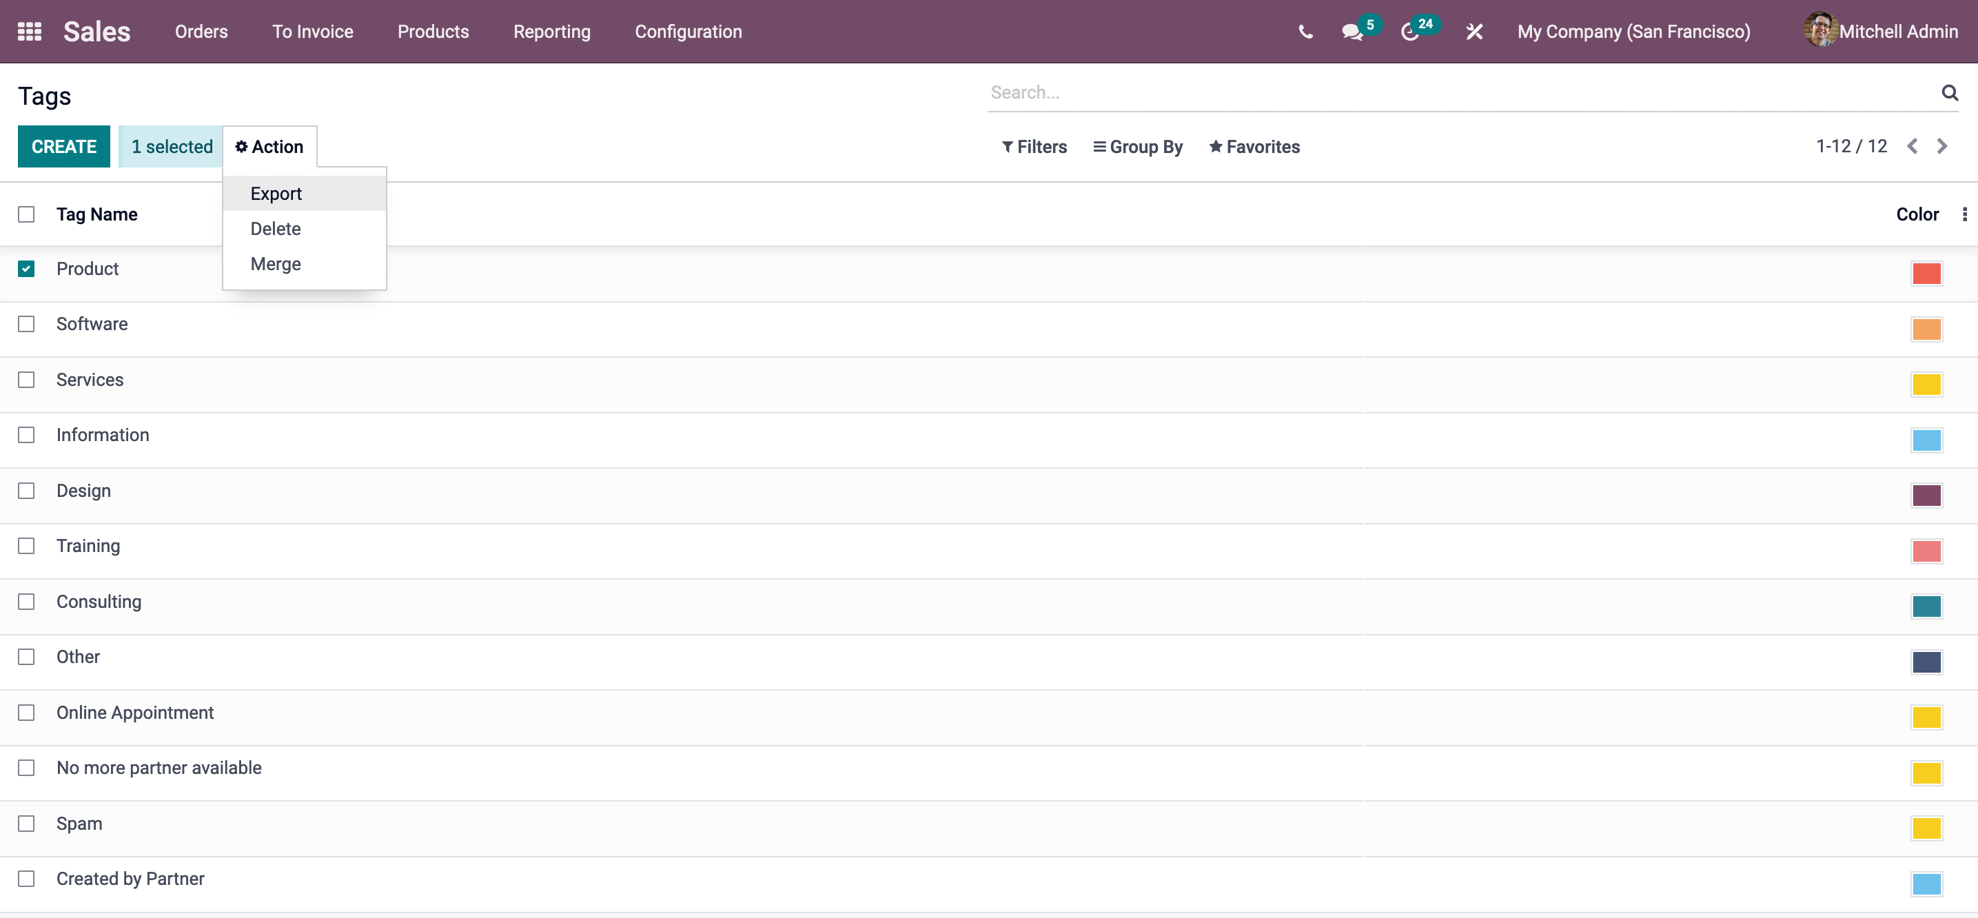Click the debug tools wrench icon
Screen dimensions: 1978x918
[x=1474, y=32]
